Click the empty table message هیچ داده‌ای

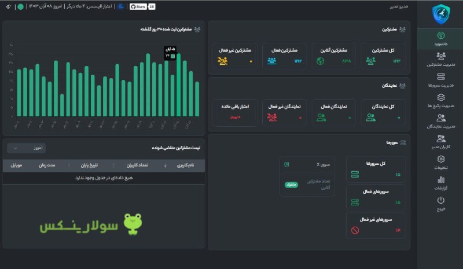point(104,178)
